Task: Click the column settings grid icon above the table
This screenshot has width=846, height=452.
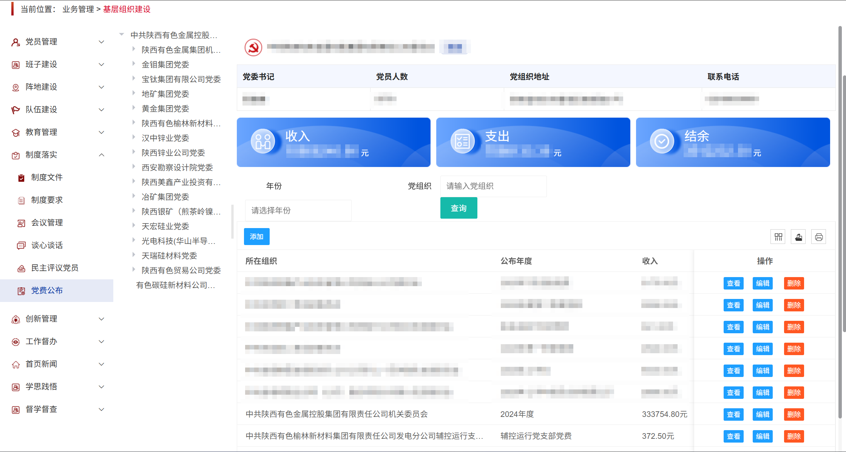Action: click(x=778, y=236)
